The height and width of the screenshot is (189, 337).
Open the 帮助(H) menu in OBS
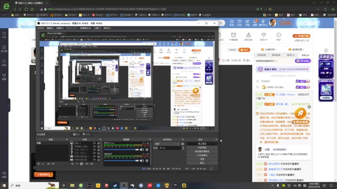coord(107,28)
